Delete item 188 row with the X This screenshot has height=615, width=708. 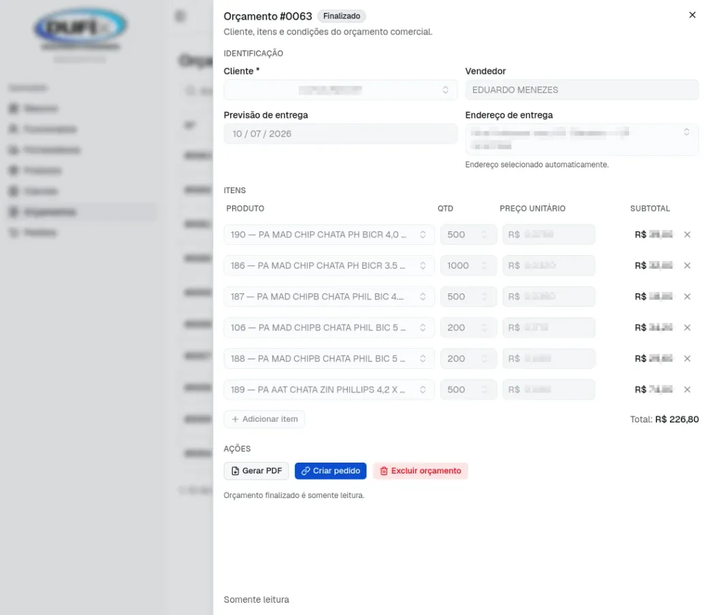click(x=687, y=359)
